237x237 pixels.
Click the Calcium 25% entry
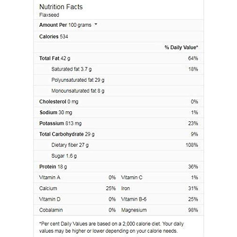point(77,188)
